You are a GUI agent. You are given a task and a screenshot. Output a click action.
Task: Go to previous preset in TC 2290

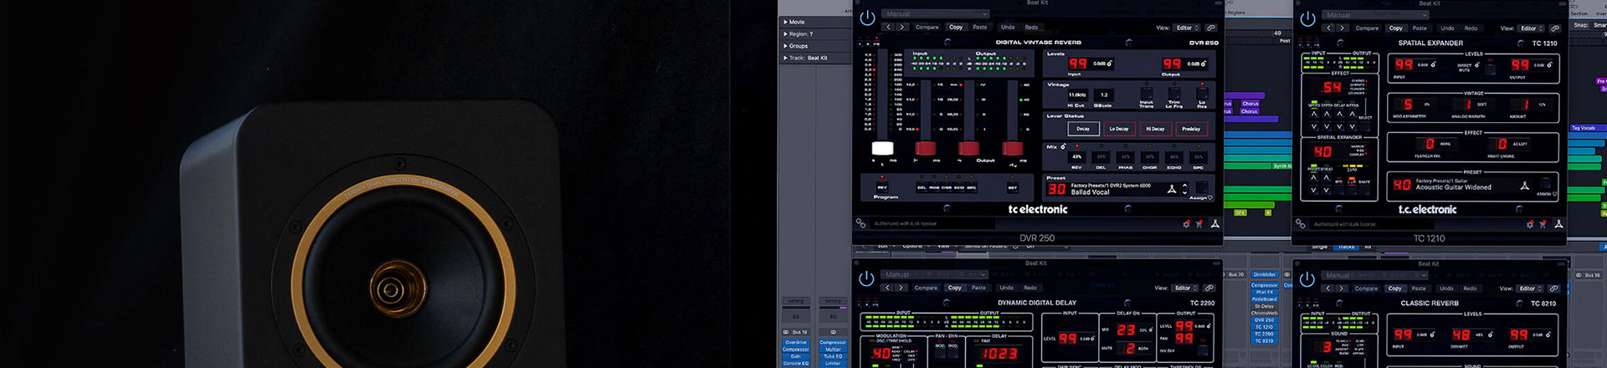pos(888,288)
